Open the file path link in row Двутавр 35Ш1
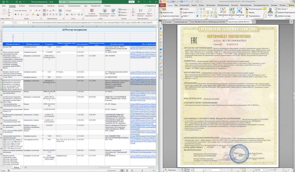This screenshot has width=295, height=172. pos(143,48)
